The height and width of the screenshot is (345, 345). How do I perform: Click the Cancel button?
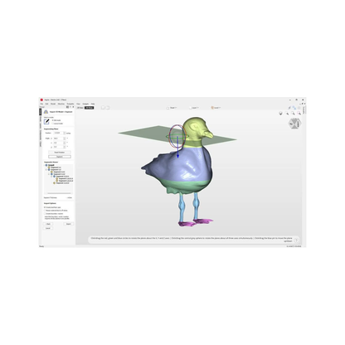pos(48,228)
